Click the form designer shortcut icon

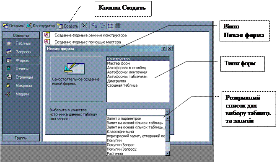(x=47, y=35)
